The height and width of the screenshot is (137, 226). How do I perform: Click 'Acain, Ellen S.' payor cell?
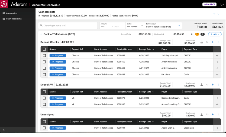[168, 128]
